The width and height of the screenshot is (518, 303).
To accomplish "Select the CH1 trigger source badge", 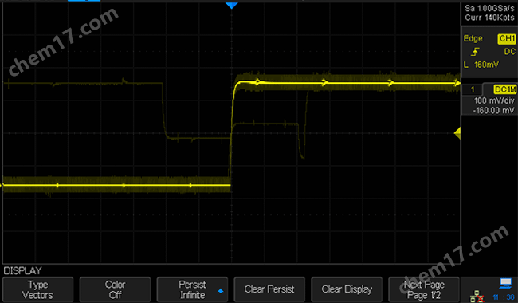I will click(x=506, y=38).
